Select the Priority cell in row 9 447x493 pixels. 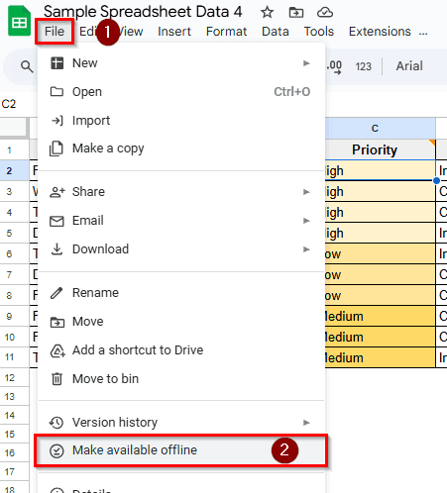click(x=381, y=316)
